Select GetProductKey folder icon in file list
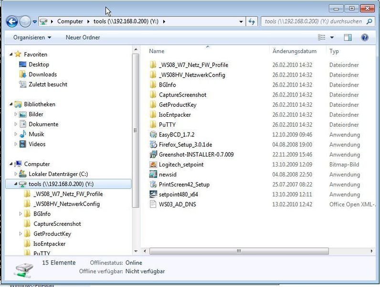 pos(153,105)
